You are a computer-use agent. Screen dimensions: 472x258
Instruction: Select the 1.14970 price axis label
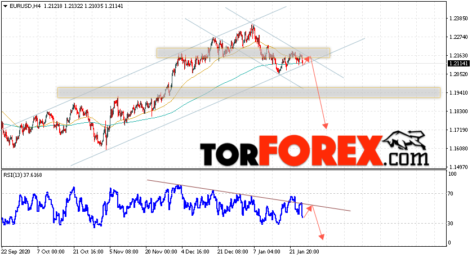458,167
